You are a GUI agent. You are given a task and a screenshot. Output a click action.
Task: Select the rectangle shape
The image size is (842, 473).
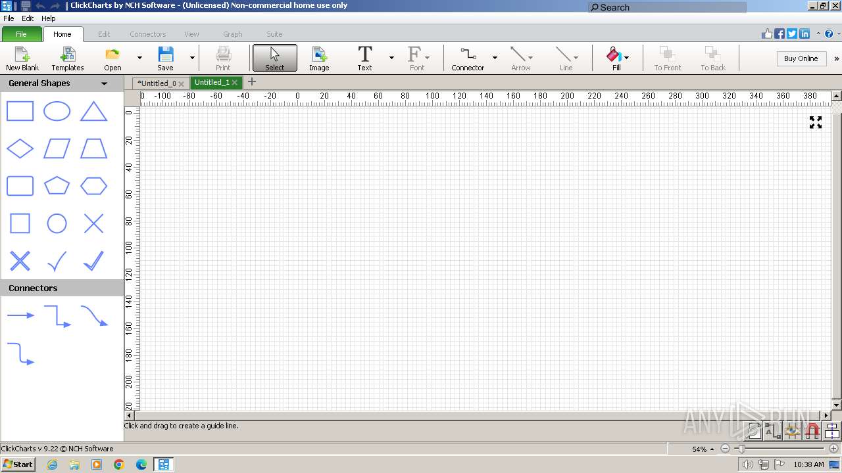pyautogui.click(x=20, y=112)
